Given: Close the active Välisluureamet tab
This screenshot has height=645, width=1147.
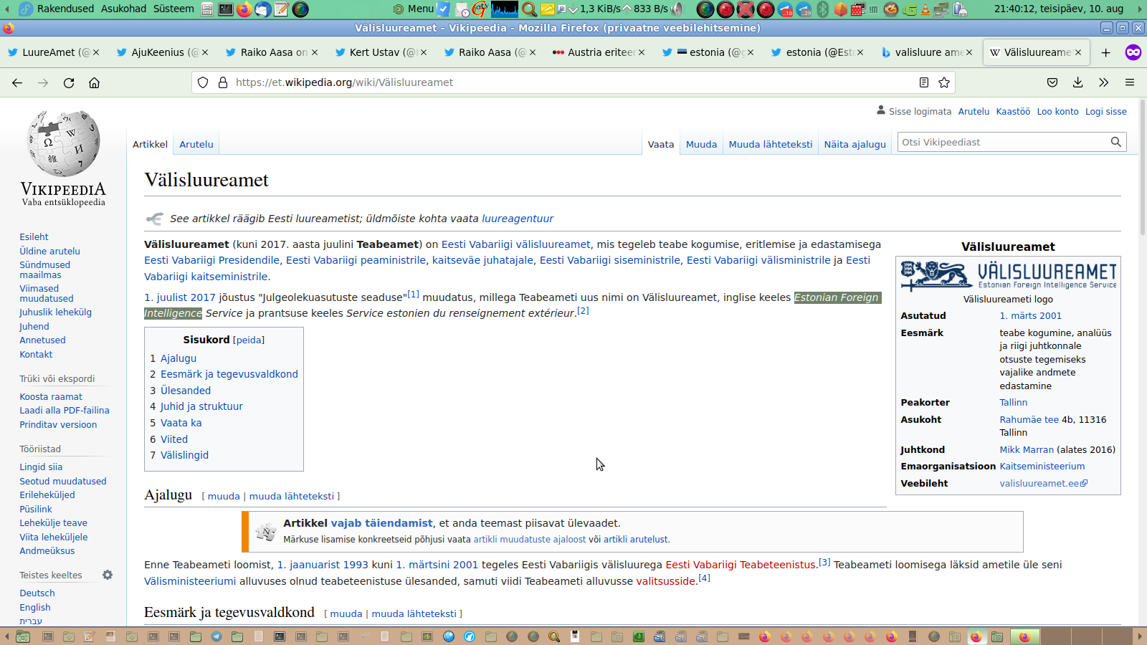Looking at the screenshot, I should click(1078, 52).
